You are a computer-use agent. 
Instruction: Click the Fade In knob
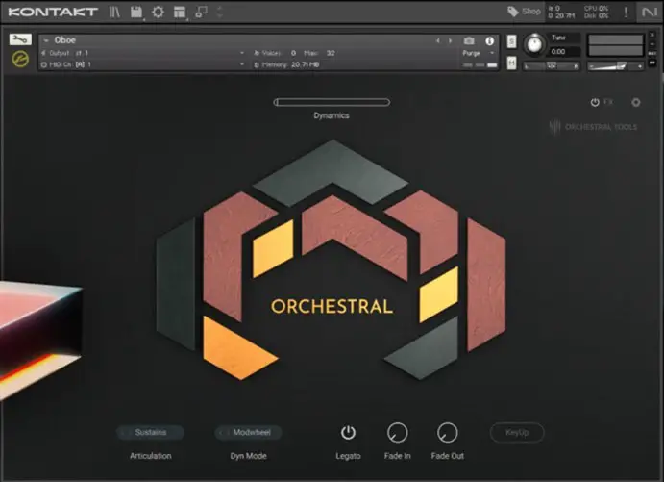(397, 433)
